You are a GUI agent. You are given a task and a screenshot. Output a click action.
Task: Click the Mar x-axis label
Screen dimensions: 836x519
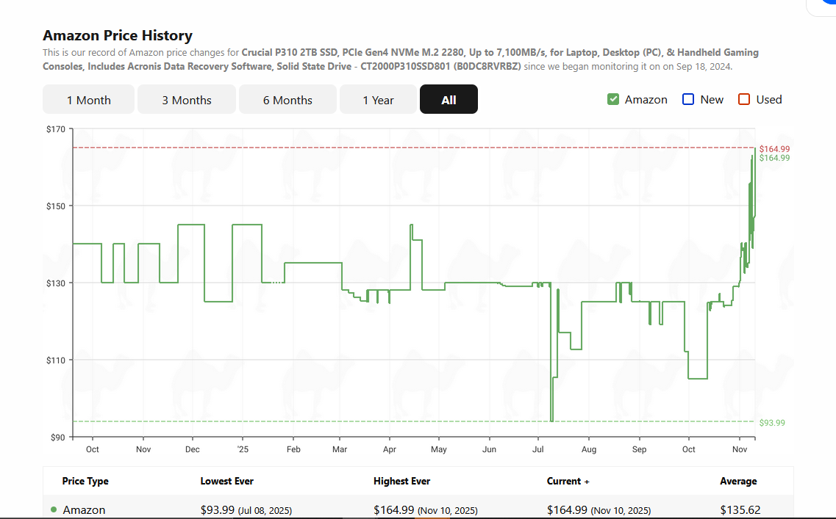coord(340,449)
